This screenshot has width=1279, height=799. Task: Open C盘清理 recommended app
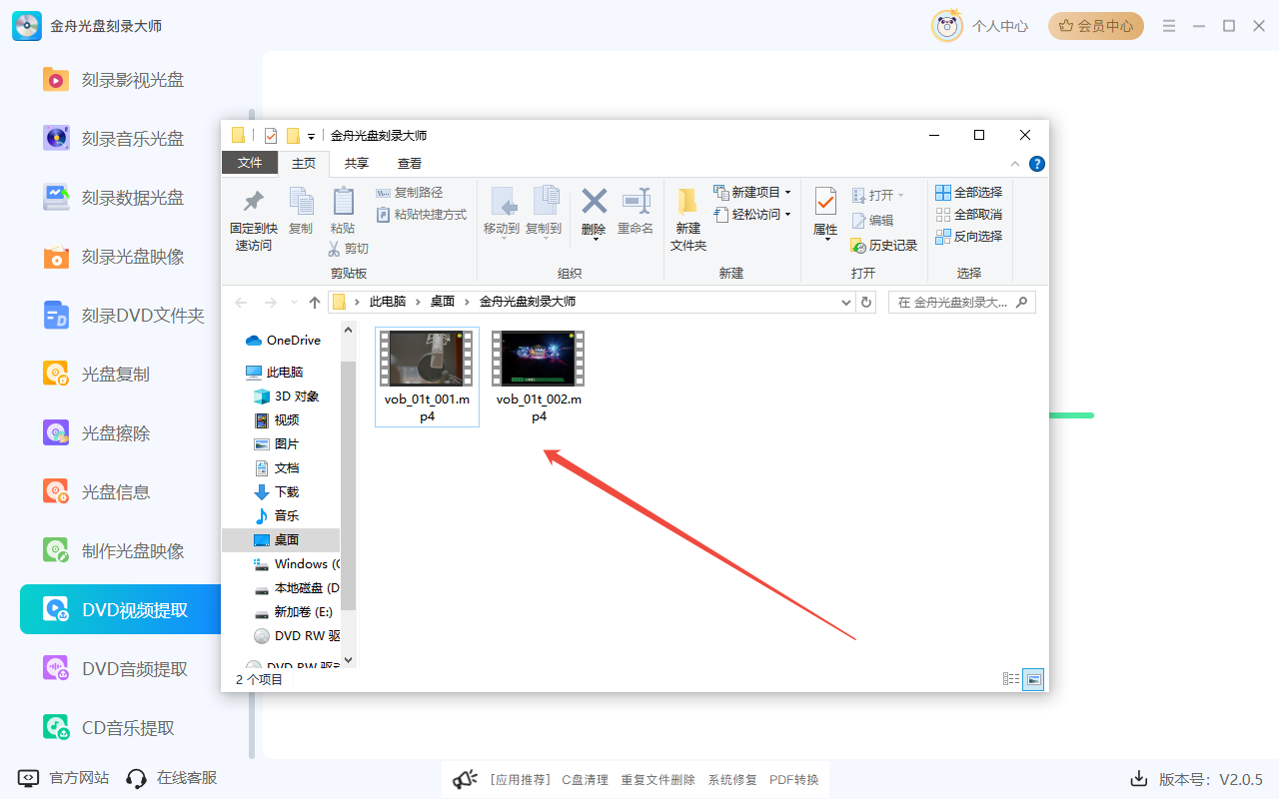coord(585,780)
